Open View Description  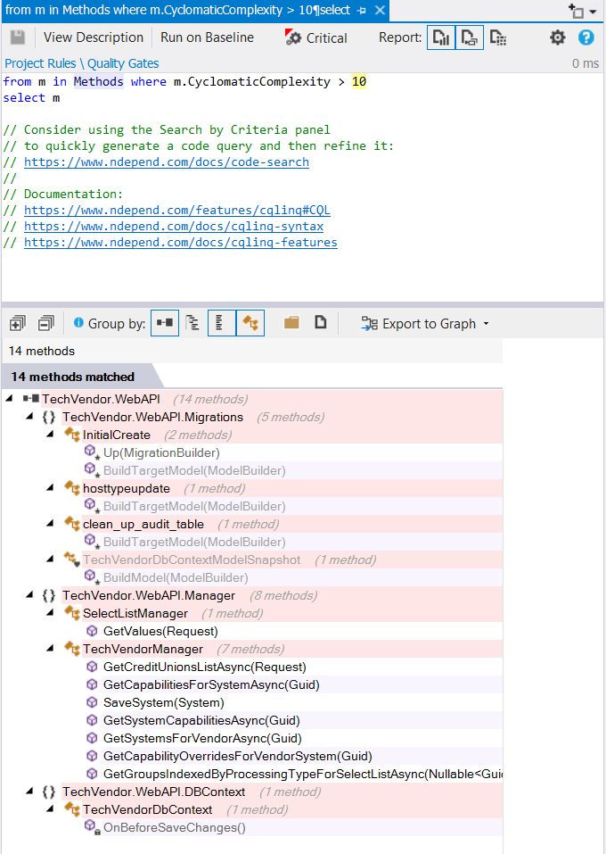point(94,37)
